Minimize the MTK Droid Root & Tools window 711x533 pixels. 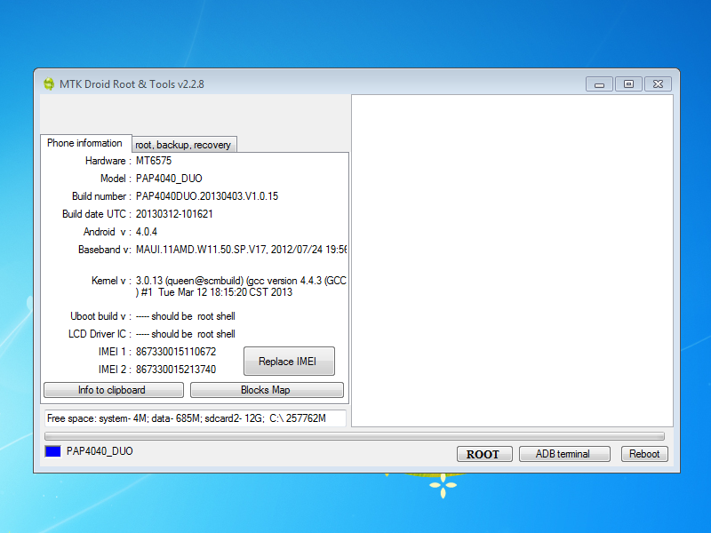coord(600,84)
